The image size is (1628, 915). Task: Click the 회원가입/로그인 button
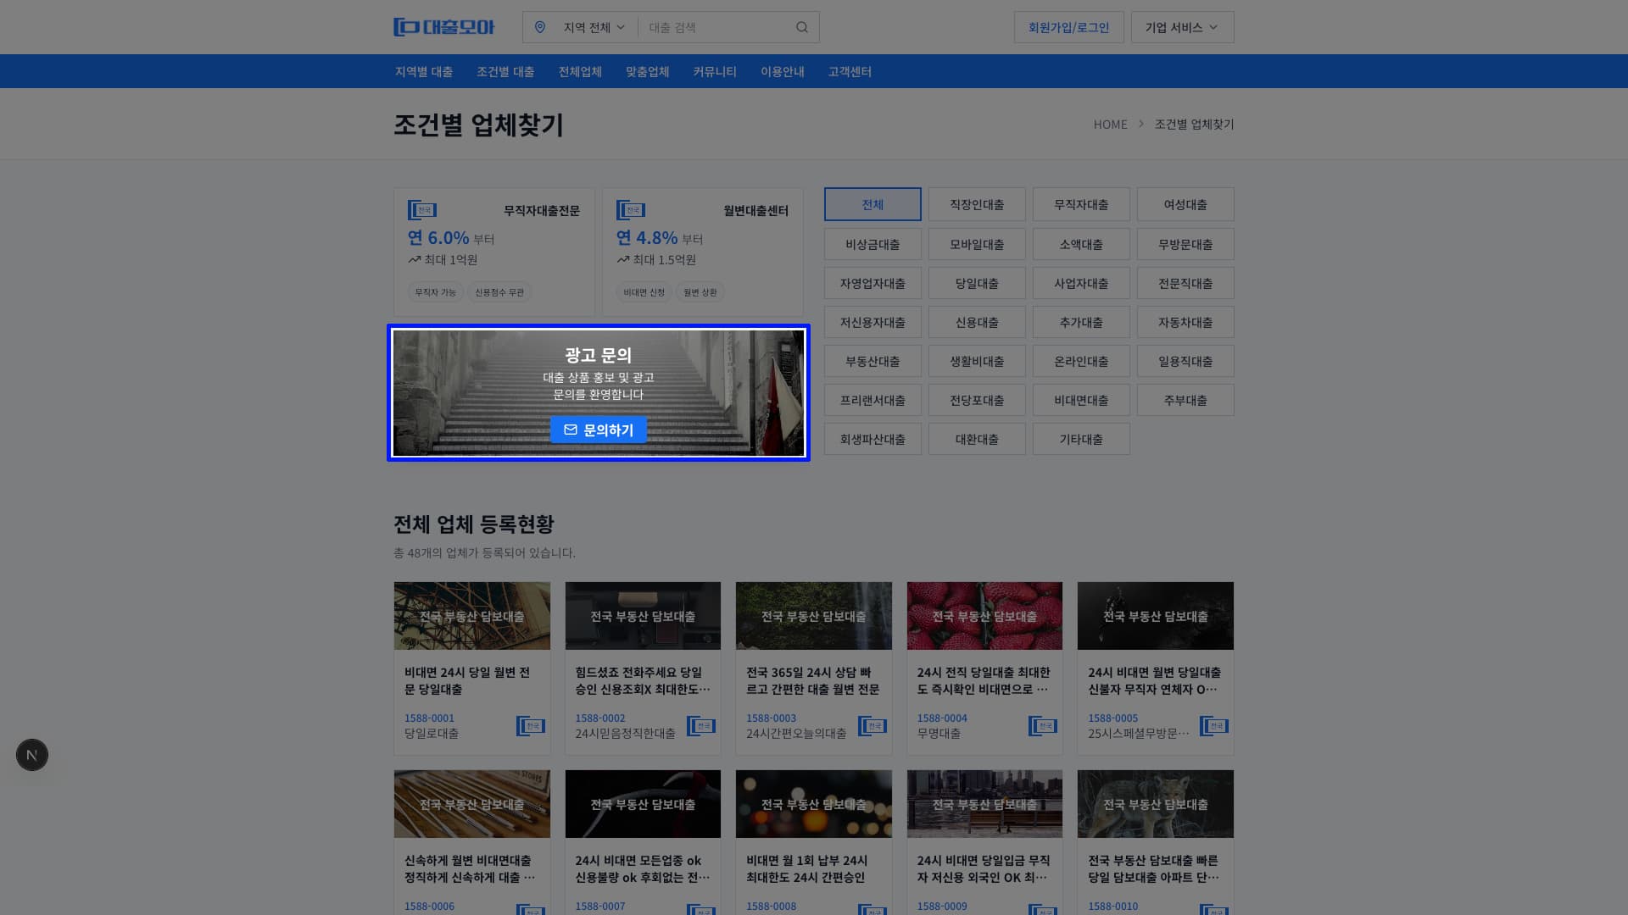pyautogui.click(x=1068, y=26)
